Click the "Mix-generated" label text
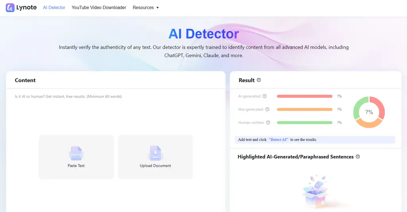Viewport: 407px width, 212px height. [250, 109]
